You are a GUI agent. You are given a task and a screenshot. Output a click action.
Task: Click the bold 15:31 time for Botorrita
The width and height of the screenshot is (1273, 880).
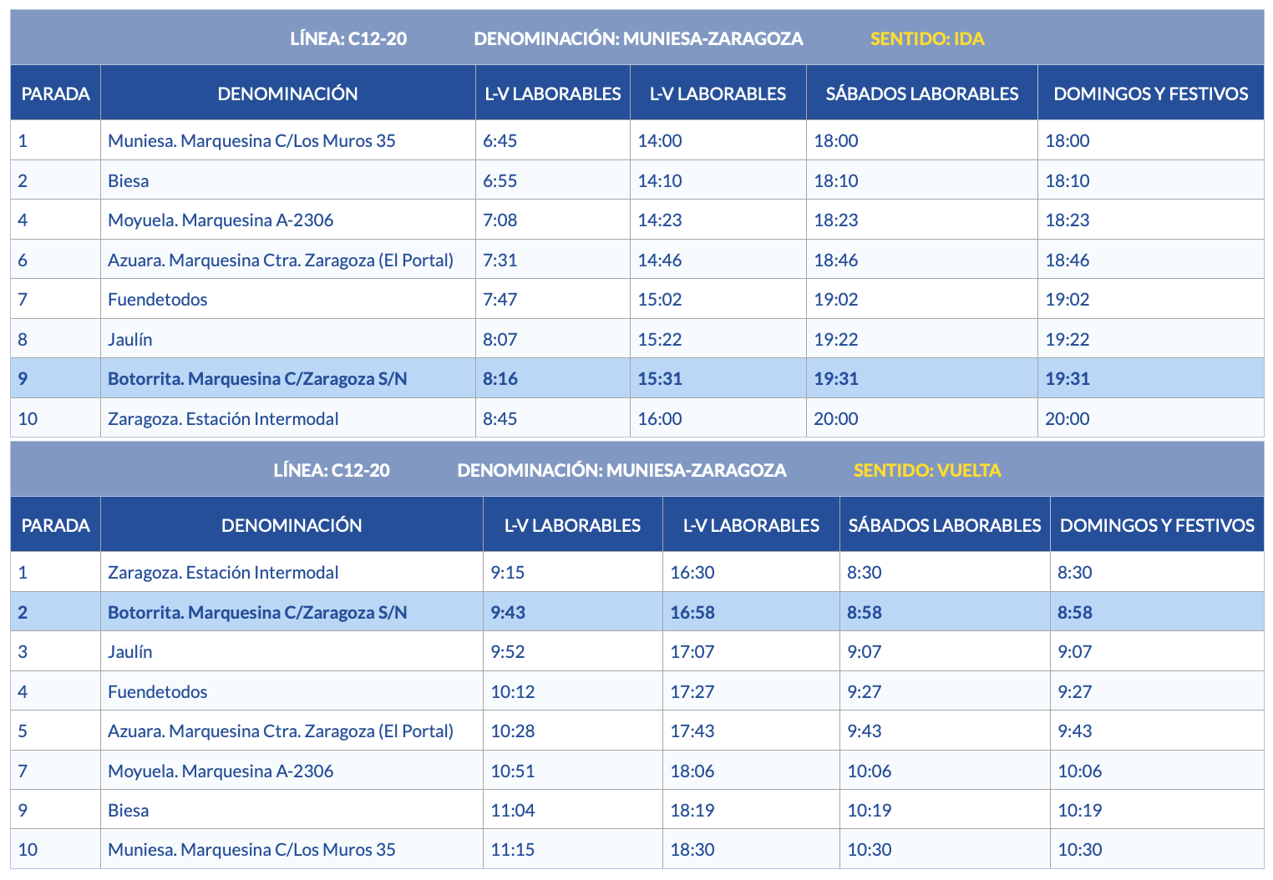pyautogui.click(x=660, y=378)
